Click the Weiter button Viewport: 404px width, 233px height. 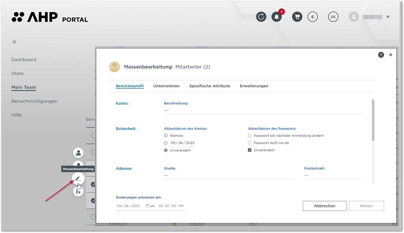366,206
